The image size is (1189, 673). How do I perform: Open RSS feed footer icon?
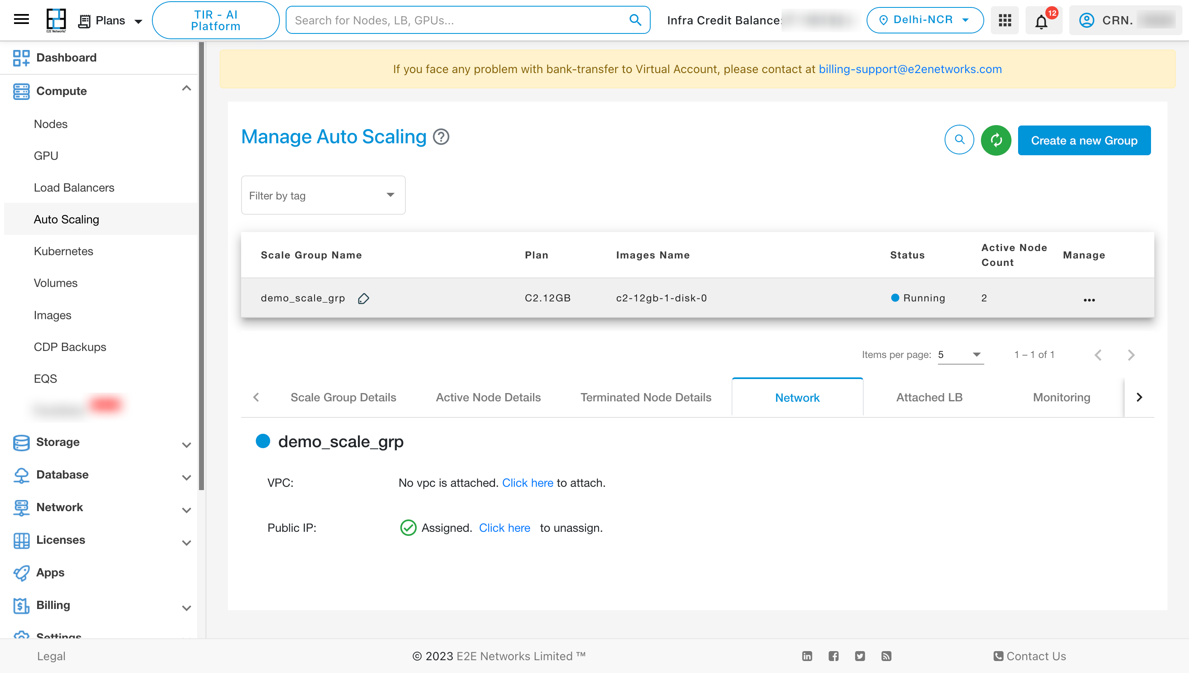[886, 656]
